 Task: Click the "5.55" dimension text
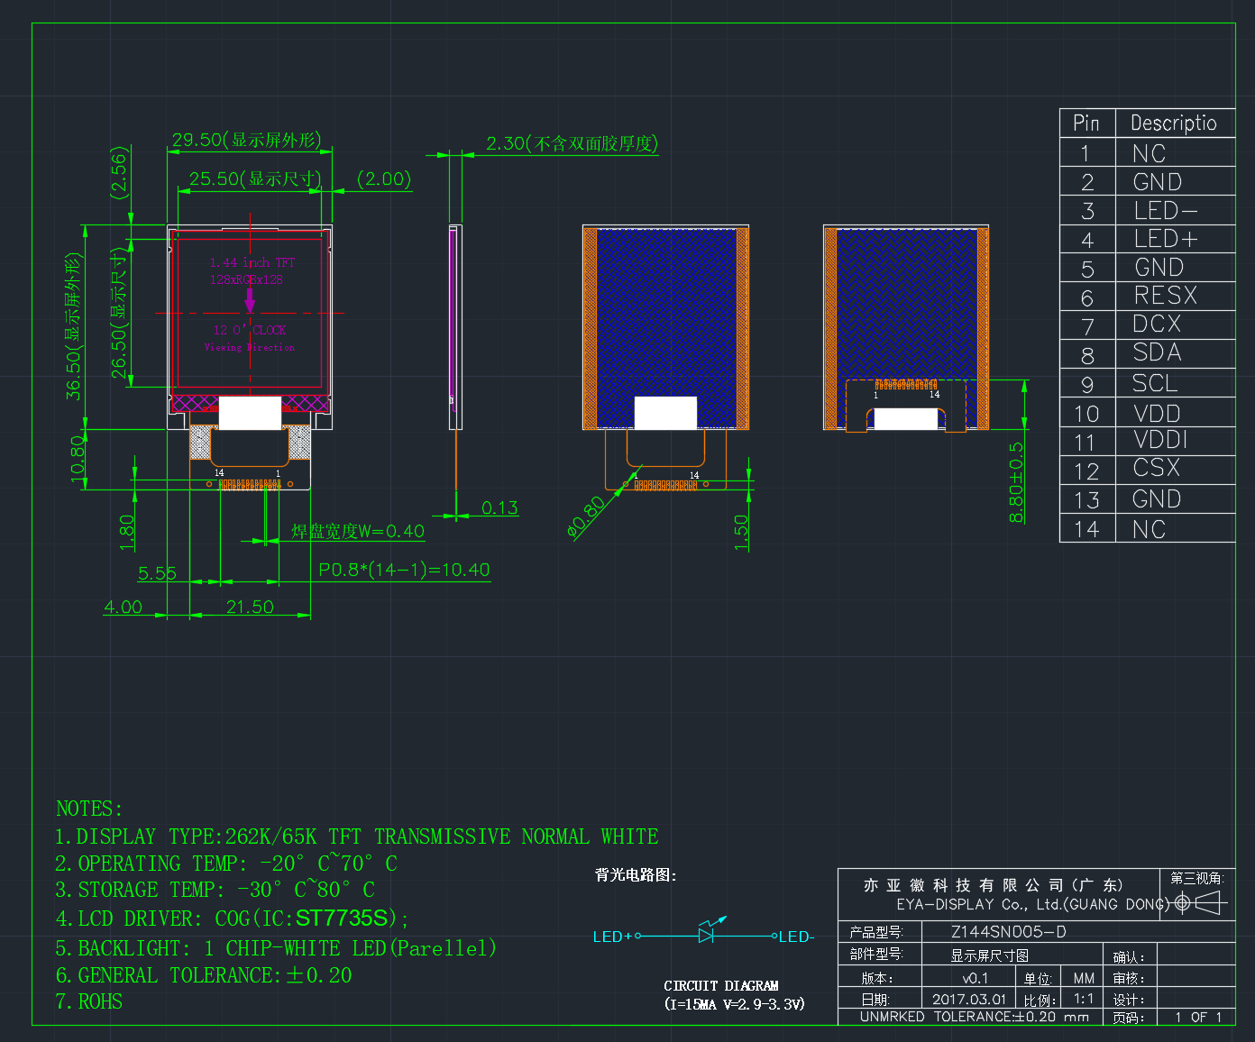[x=157, y=573]
